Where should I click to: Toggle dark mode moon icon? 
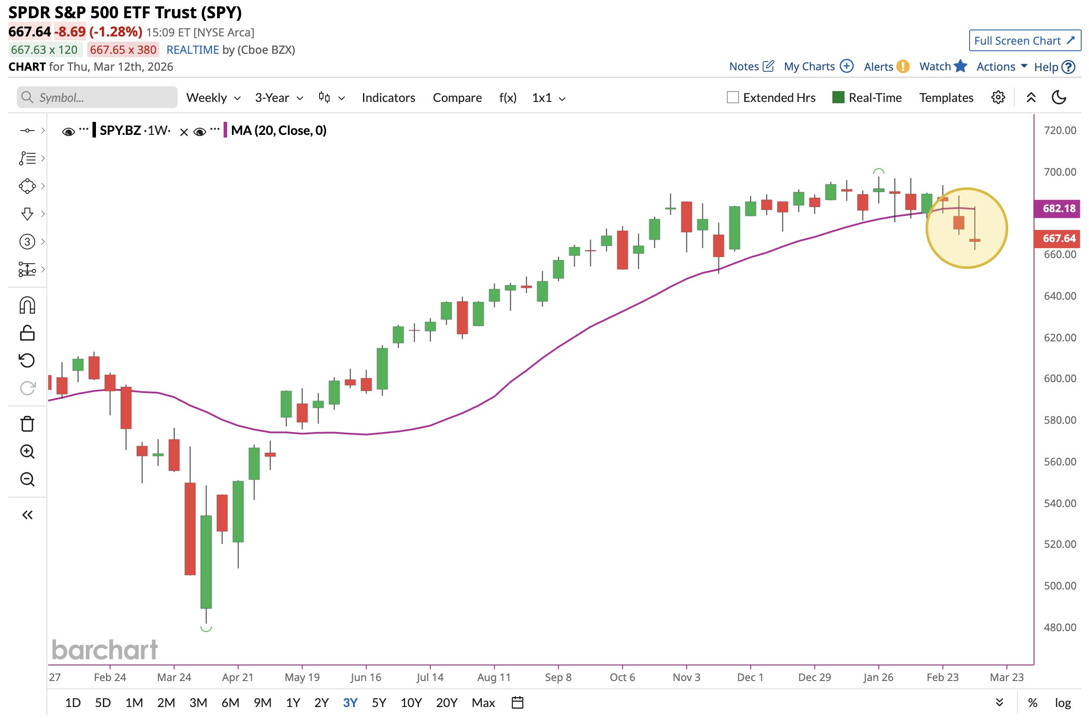click(1058, 98)
